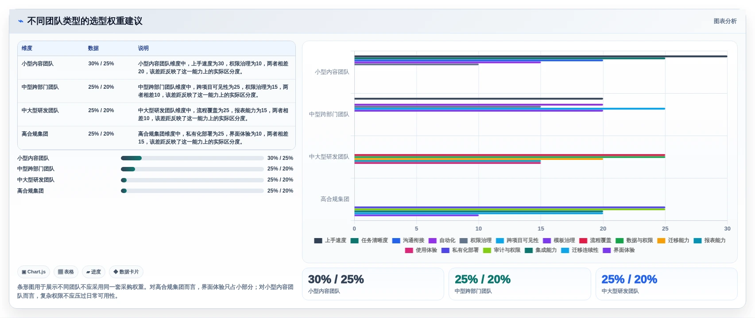Click the 中大型研发团队 progress bar
The width and height of the screenshot is (755, 318).
tap(192, 180)
